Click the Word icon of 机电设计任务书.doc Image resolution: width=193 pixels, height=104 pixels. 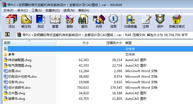point(5,76)
